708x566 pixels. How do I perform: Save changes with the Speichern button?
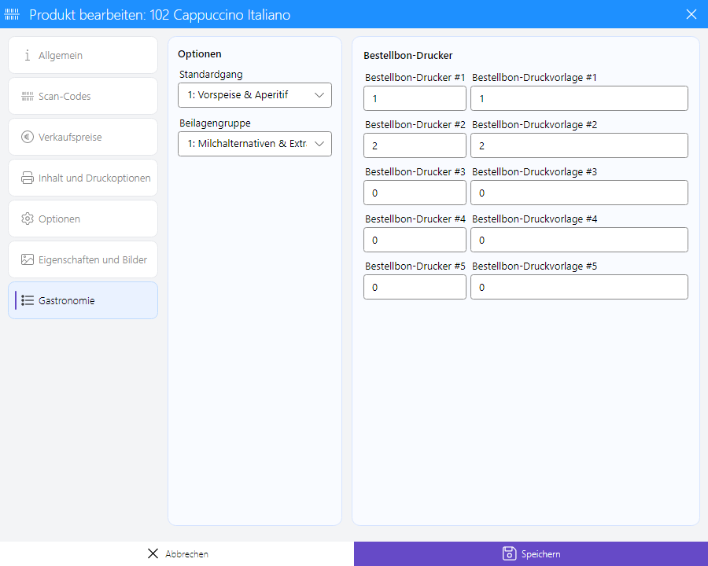pos(531,553)
